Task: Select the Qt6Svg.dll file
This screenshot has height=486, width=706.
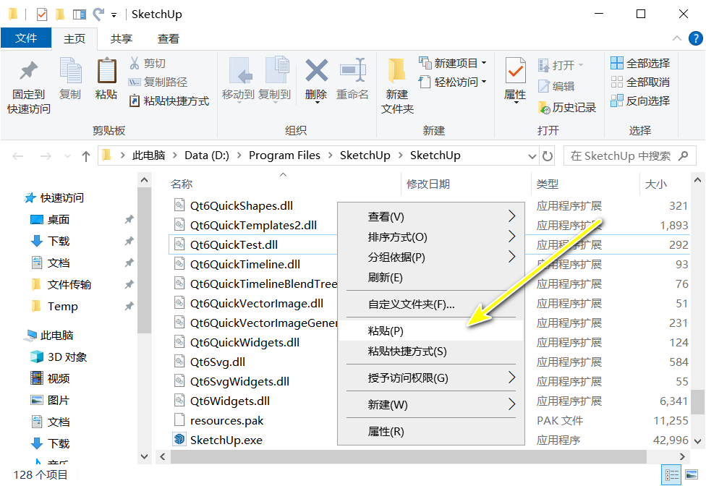Action: [x=218, y=362]
